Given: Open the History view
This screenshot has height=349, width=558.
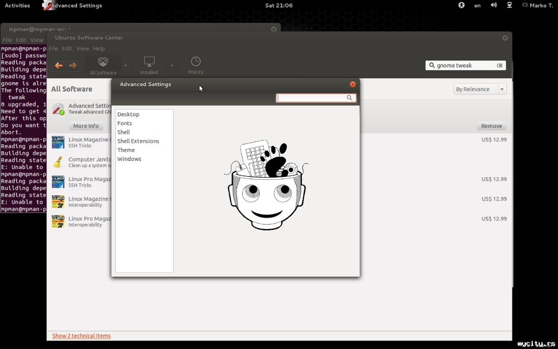Looking at the screenshot, I should coord(196,66).
